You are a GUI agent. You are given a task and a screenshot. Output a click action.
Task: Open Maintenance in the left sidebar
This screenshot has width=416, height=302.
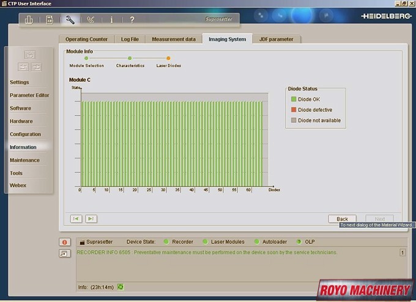pyautogui.click(x=24, y=160)
